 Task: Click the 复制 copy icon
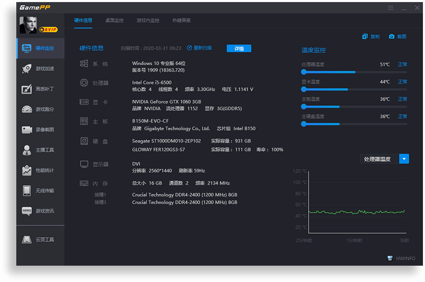click(365, 36)
